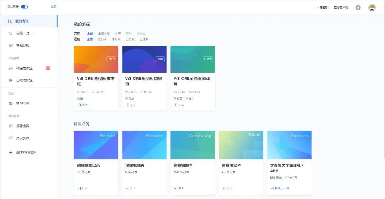
Task: Click the flag icon beside 我的班级
Action: 10,21
